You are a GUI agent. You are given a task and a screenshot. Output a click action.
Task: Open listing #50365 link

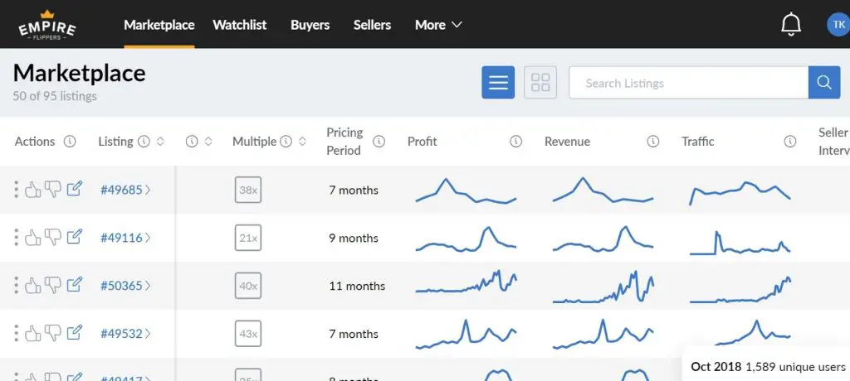click(x=126, y=286)
